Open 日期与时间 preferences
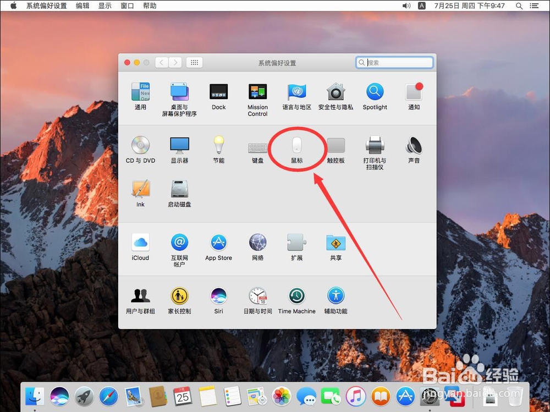The width and height of the screenshot is (550, 412). coord(257,301)
